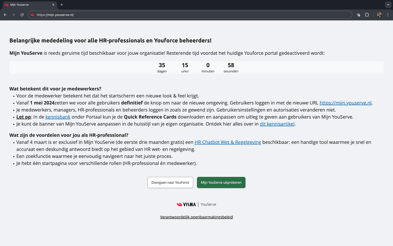Open the dit kennisartikel link
This screenshot has width=393, height=246.
(277, 124)
